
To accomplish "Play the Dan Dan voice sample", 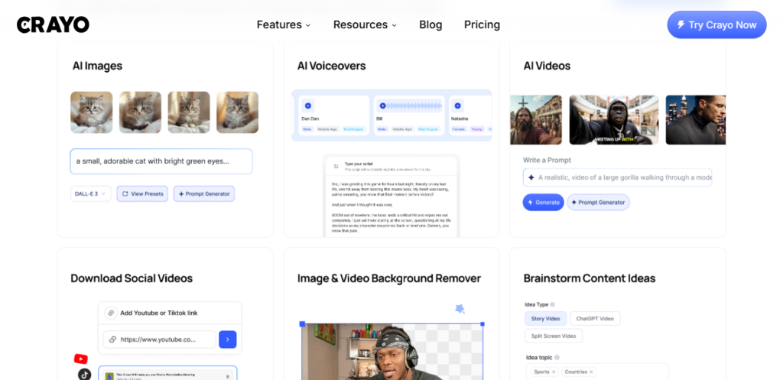I will [x=308, y=106].
